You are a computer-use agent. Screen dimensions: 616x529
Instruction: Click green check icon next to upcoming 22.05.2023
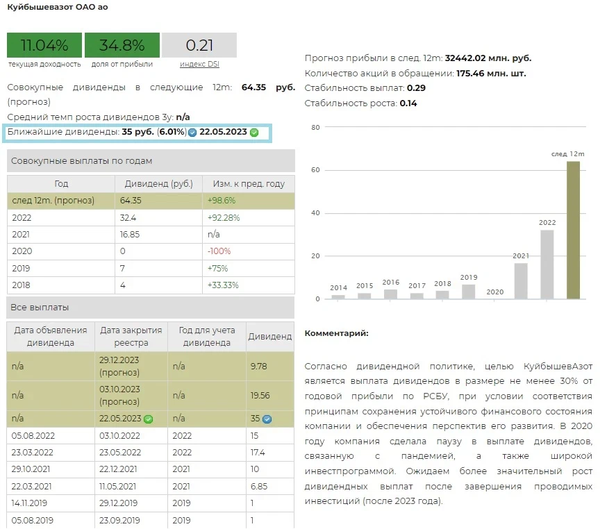[254, 133]
